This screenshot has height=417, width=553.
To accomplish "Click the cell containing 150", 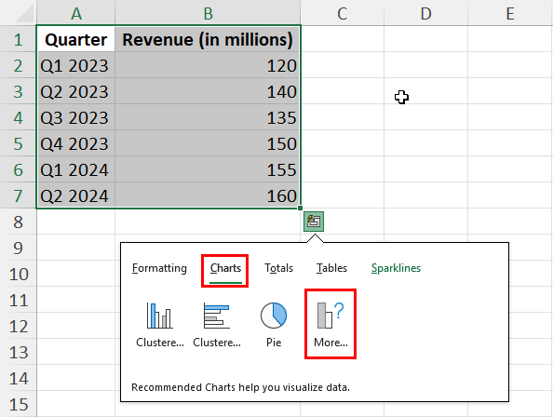I will [x=208, y=143].
